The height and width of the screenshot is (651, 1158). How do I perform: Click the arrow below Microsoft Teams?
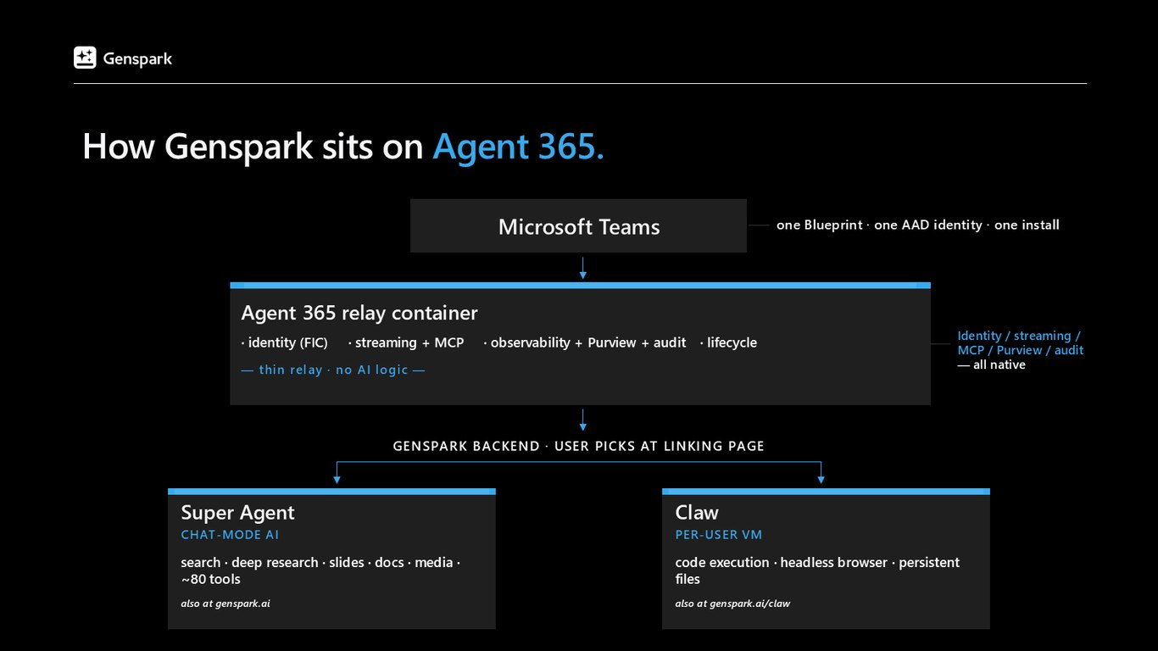coord(582,268)
